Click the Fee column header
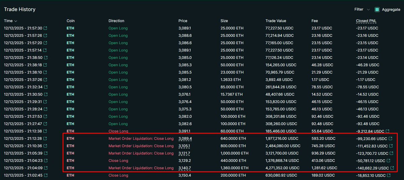The image size is (404, 180). point(314,21)
